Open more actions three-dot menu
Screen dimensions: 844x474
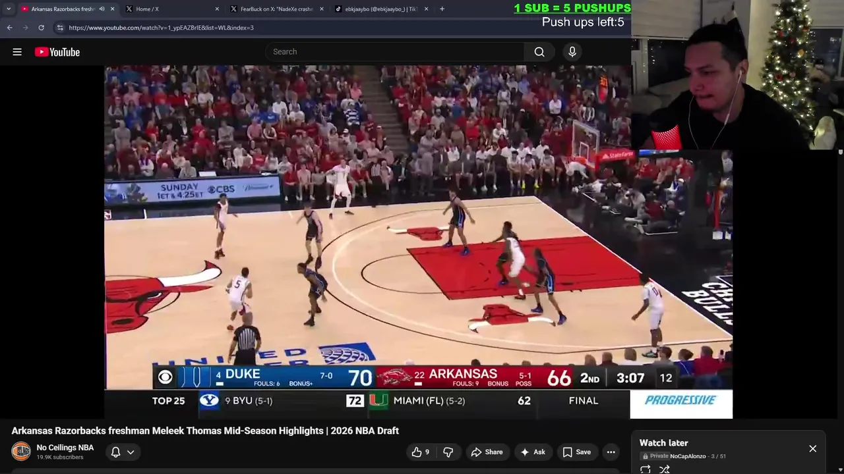611,452
